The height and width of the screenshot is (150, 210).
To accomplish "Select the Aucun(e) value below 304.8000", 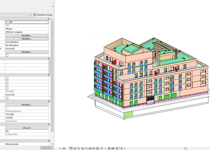I will (x=27, y=95).
